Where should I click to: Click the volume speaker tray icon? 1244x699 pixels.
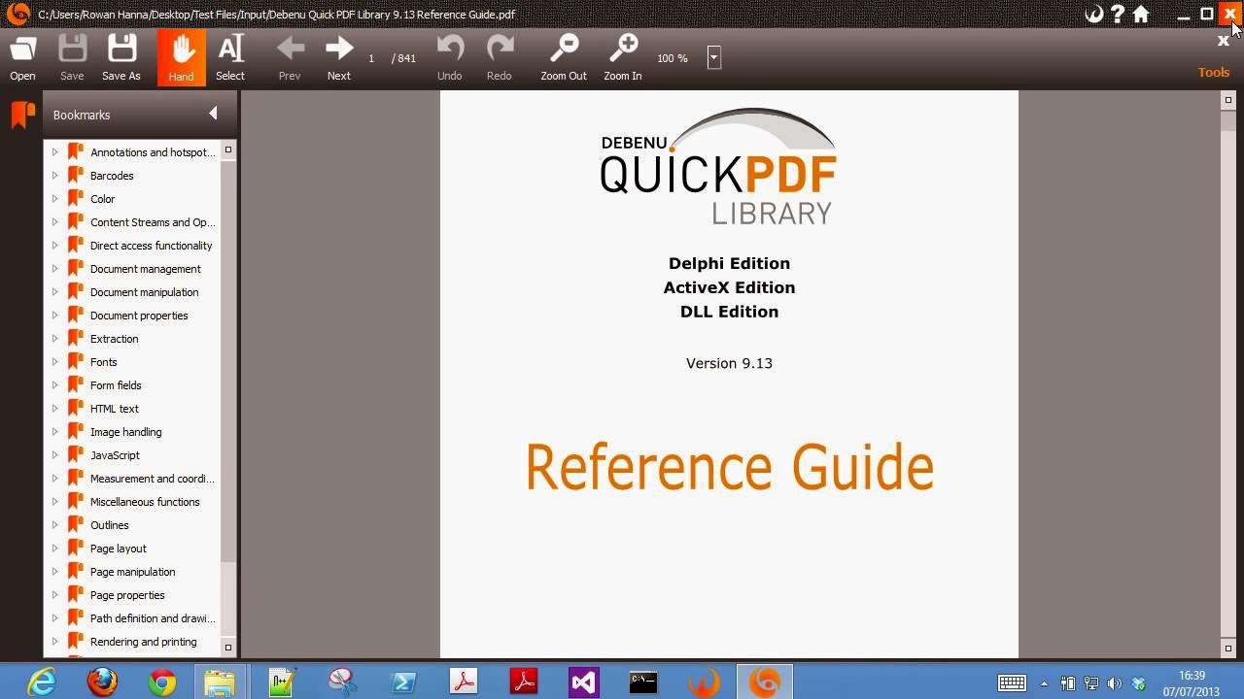pos(1114,683)
